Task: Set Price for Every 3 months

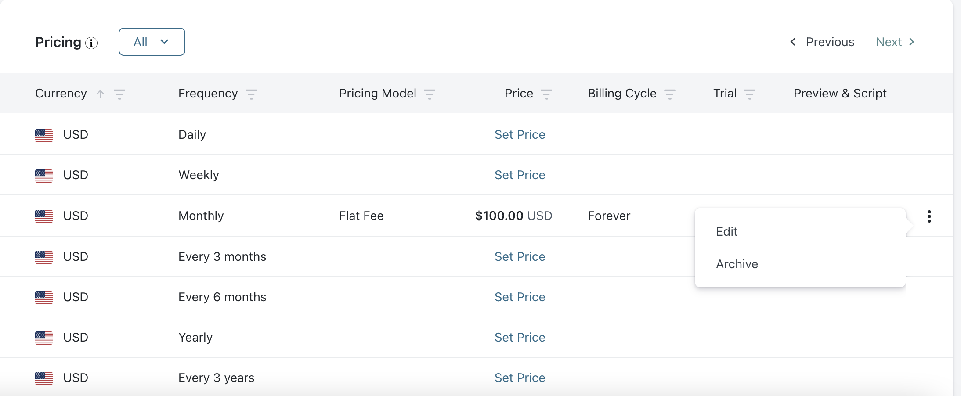Action: 520,257
